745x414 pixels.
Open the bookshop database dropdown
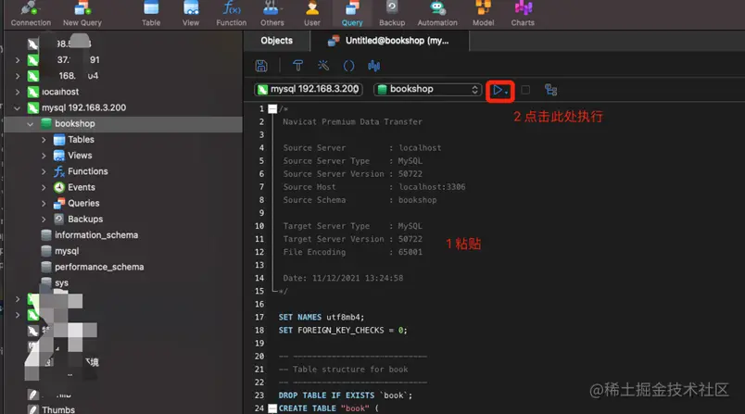point(427,89)
